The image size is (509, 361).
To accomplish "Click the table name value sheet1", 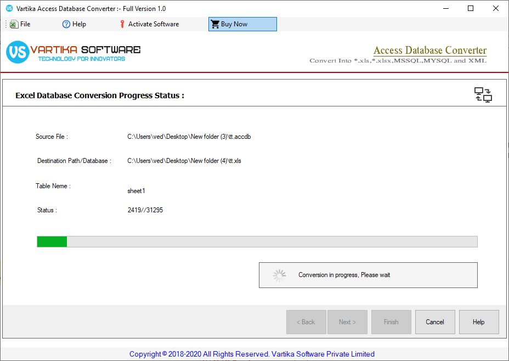I will (136, 191).
